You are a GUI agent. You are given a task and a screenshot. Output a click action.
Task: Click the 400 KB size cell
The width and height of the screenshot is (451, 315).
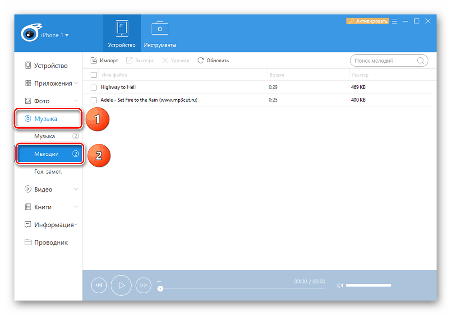click(358, 100)
